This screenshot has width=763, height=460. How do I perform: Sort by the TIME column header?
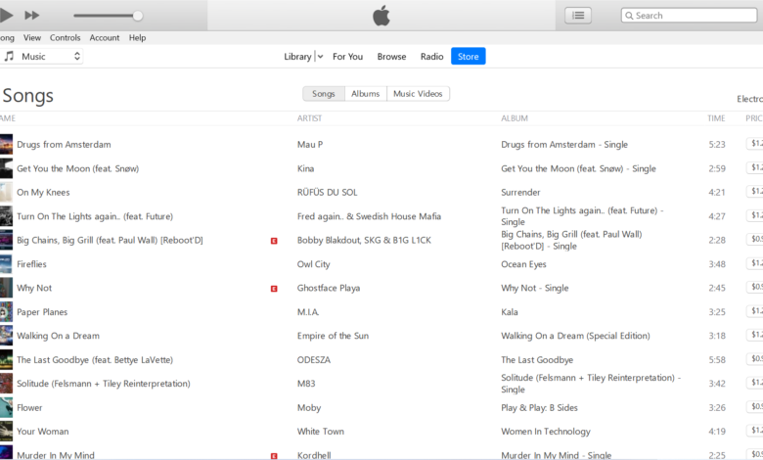tap(716, 118)
